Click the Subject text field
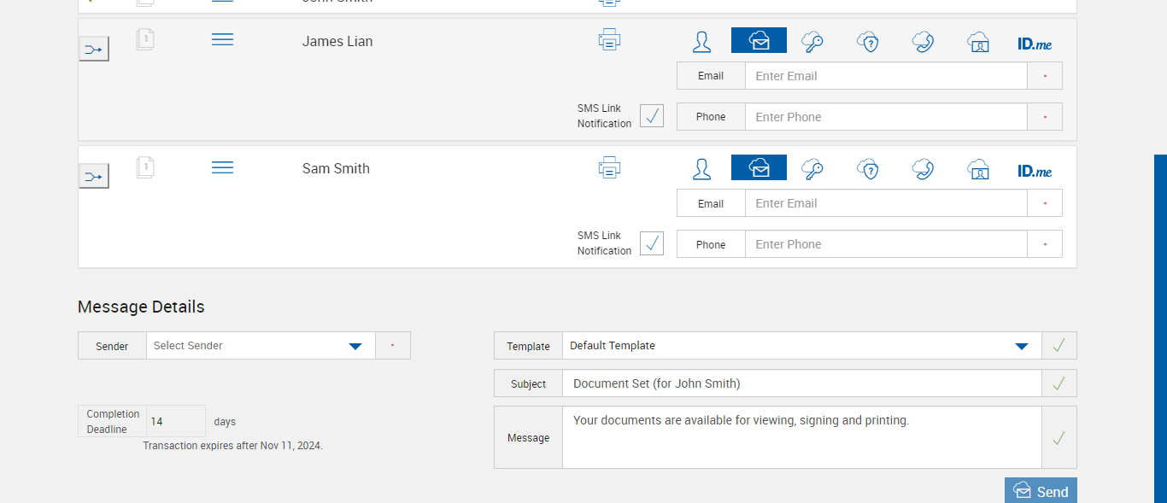 pos(801,383)
